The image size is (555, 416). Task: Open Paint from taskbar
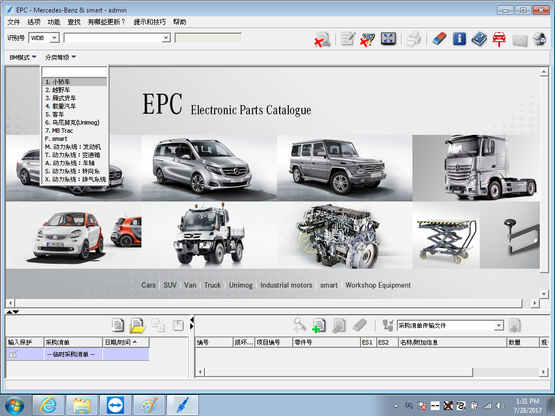coord(149,405)
